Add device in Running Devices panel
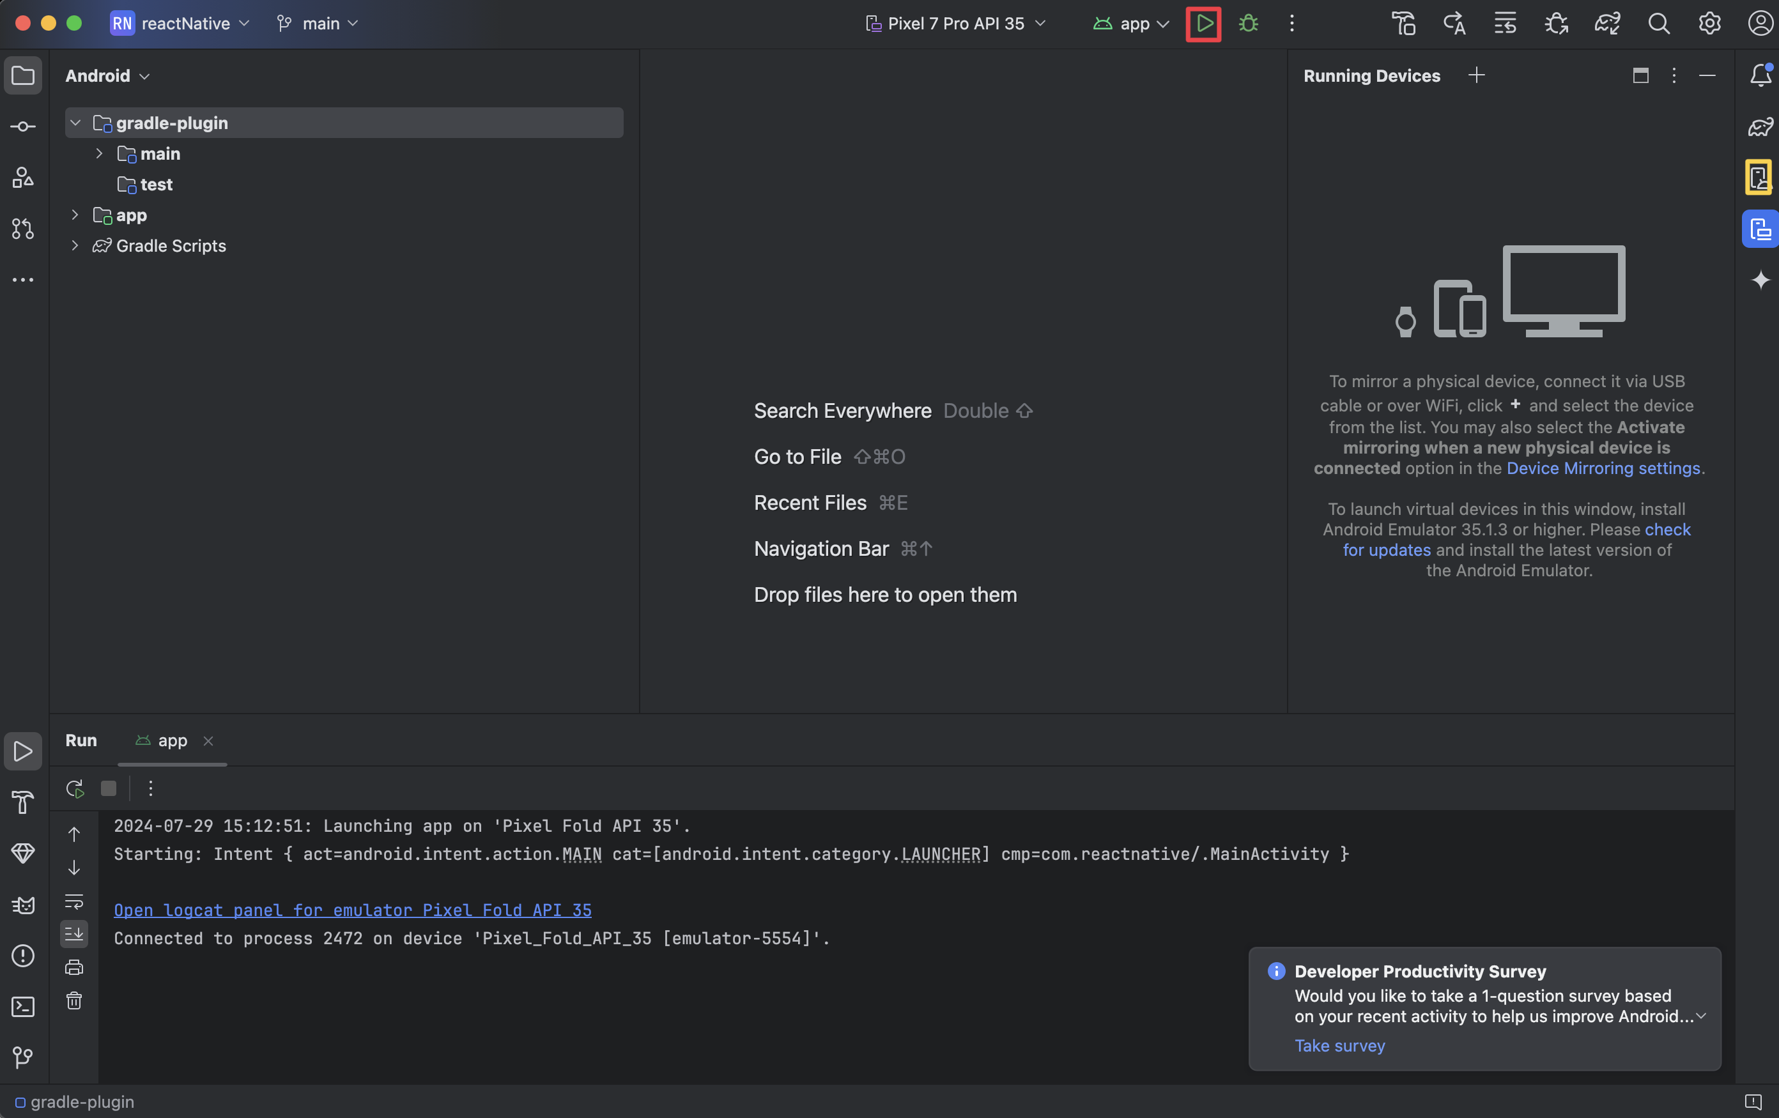Viewport: 1779px width, 1118px height. pyautogui.click(x=1476, y=75)
